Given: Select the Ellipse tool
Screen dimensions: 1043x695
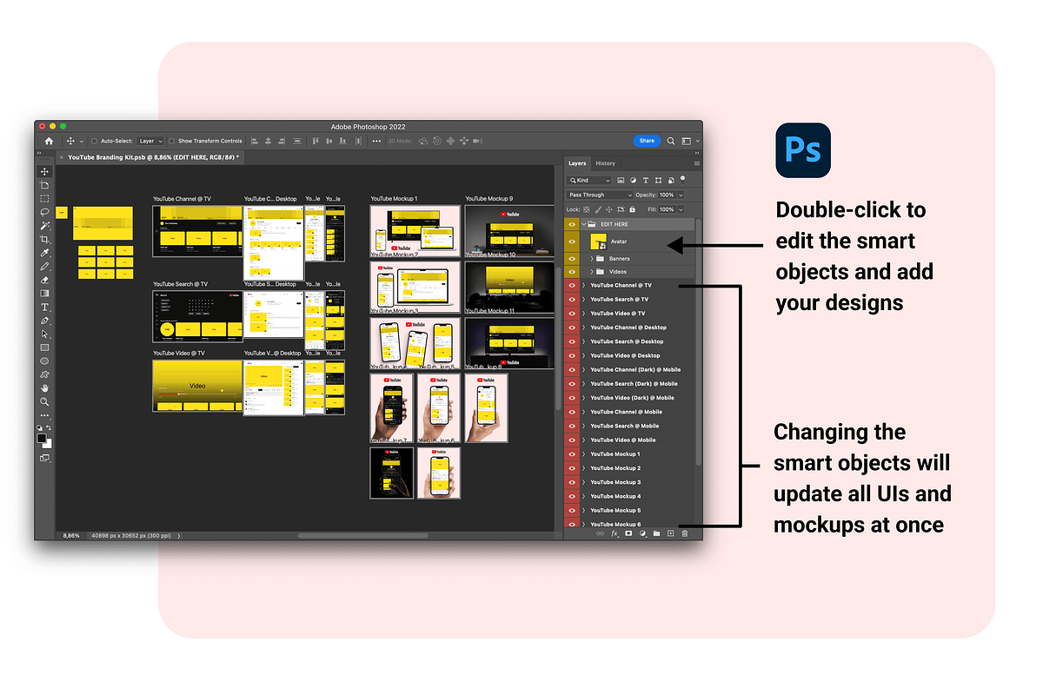Looking at the screenshot, I should point(44,361).
